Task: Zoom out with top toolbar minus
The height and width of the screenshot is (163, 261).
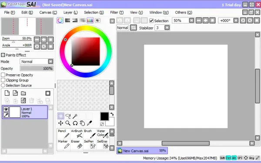Action: click(199, 20)
